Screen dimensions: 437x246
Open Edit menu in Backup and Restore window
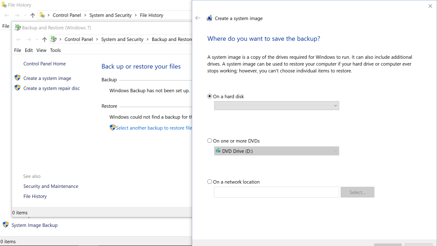point(29,50)
